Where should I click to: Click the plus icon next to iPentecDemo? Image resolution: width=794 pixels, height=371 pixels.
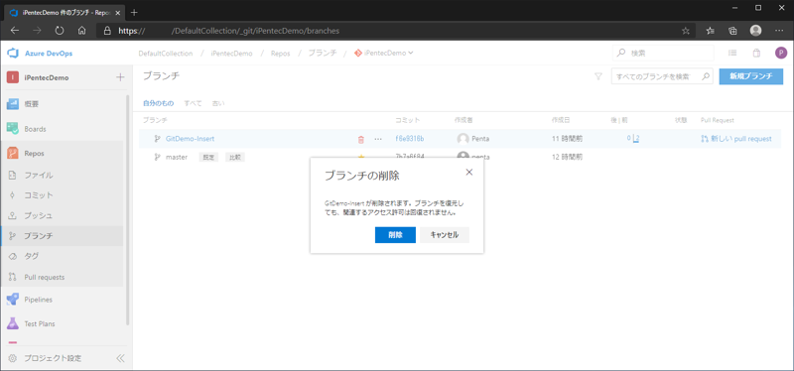tap(120, 77)
